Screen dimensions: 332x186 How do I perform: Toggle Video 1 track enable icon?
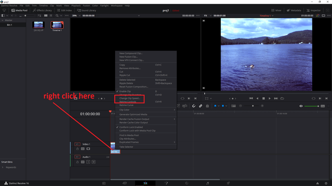pos(88,149)
